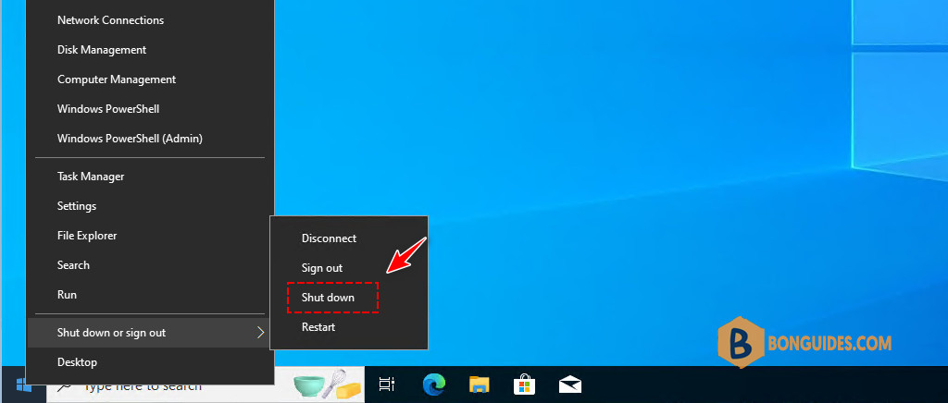Open the Microsoft Store taskbar icon

point(524,385)
